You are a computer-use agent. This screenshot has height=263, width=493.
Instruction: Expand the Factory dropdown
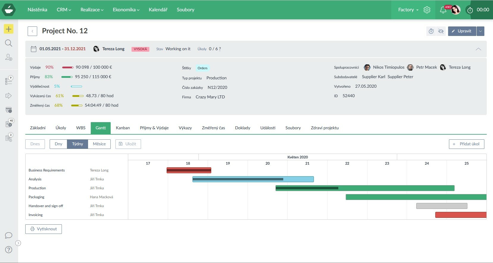(x=408, y=10)
